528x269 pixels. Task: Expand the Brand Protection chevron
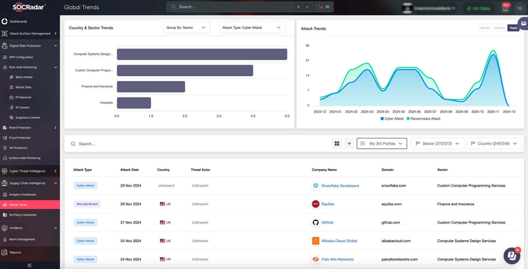click(x=56, y=128)
